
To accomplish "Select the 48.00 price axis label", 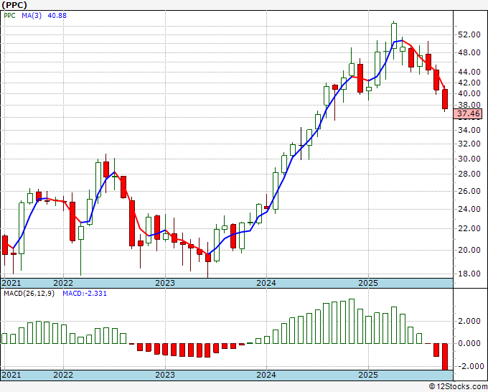I will (469, 52).
